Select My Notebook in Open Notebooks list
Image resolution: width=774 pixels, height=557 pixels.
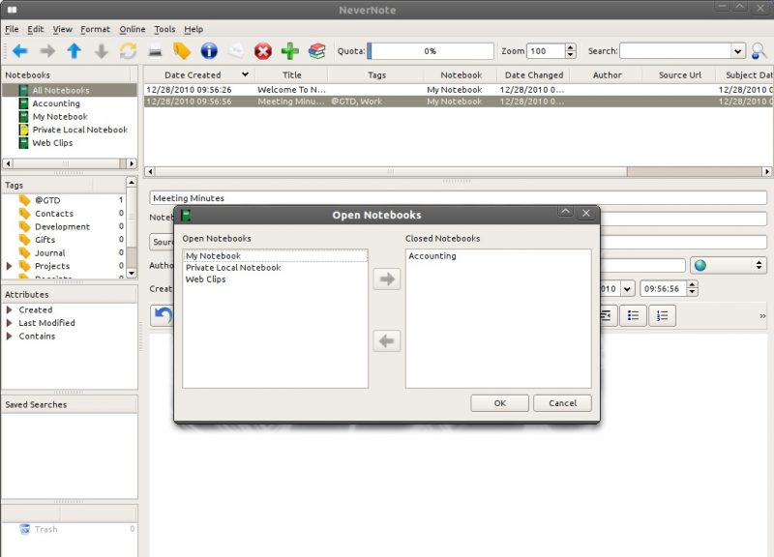[275, 256]
